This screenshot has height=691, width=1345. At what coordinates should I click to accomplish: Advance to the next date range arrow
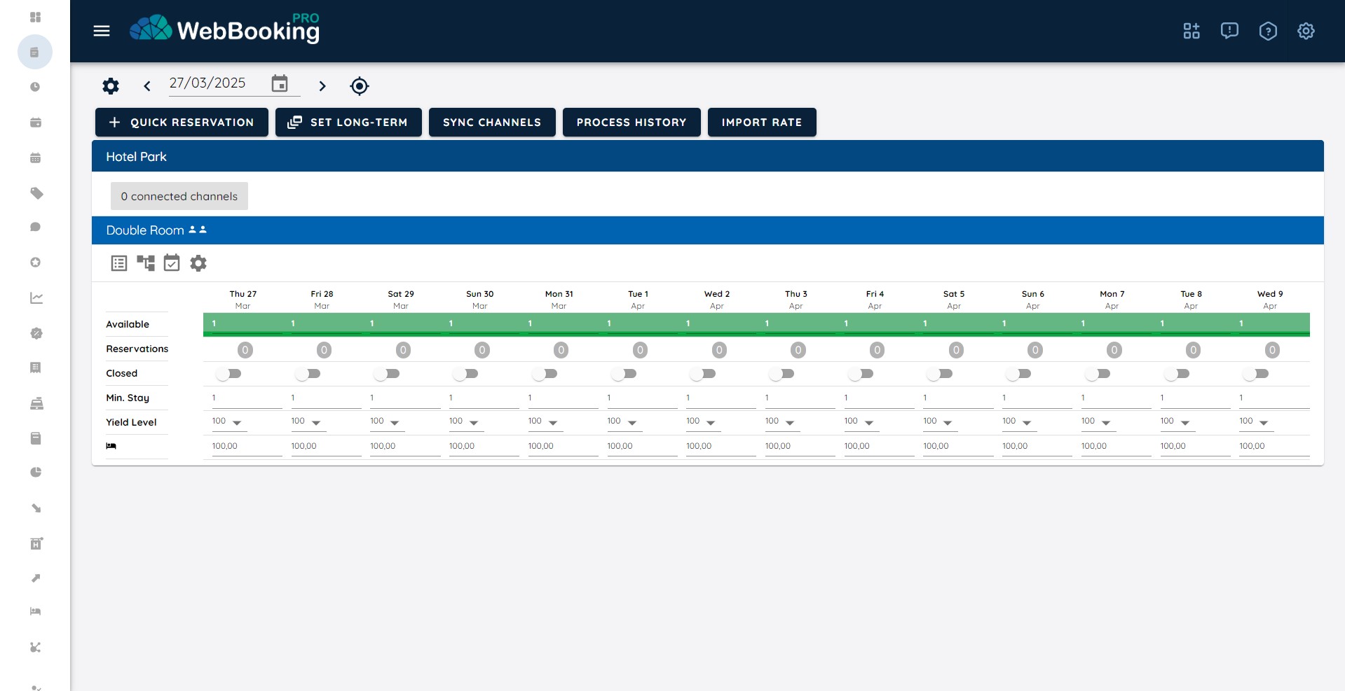click(322, 86)
